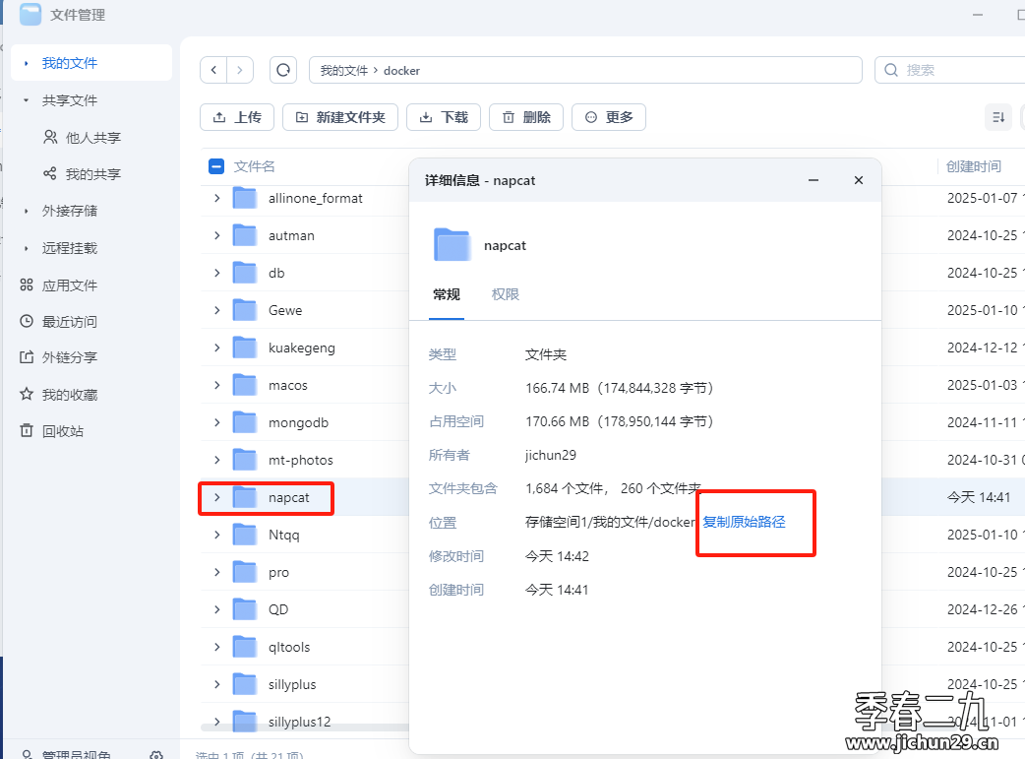1025x759 pixels.
Task: Minimize the 详细信息 napcat dialog
Action: coord(814,180)
